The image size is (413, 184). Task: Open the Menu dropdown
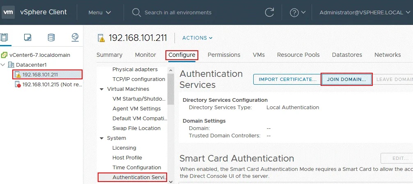100,12
